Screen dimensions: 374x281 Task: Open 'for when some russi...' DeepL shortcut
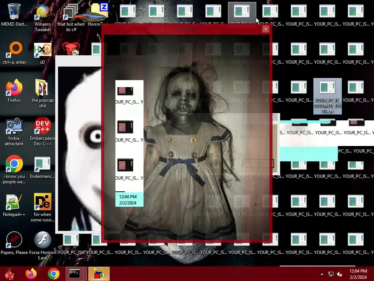42,208
